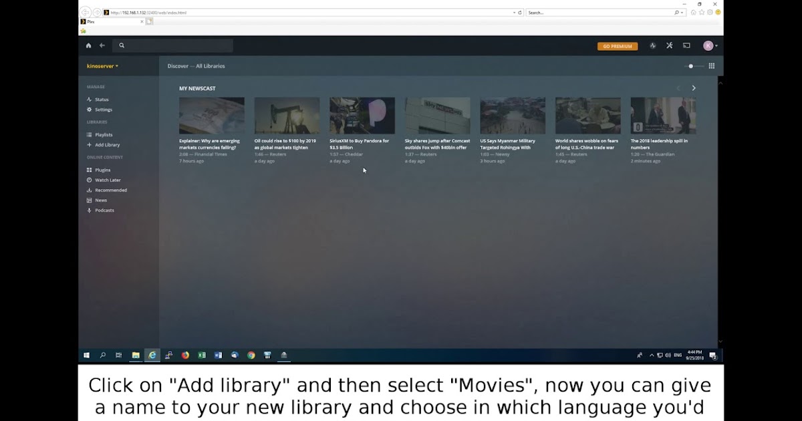Open Watch Later in the sidebar
Viewport: 802px width, 421px height.
108,180
